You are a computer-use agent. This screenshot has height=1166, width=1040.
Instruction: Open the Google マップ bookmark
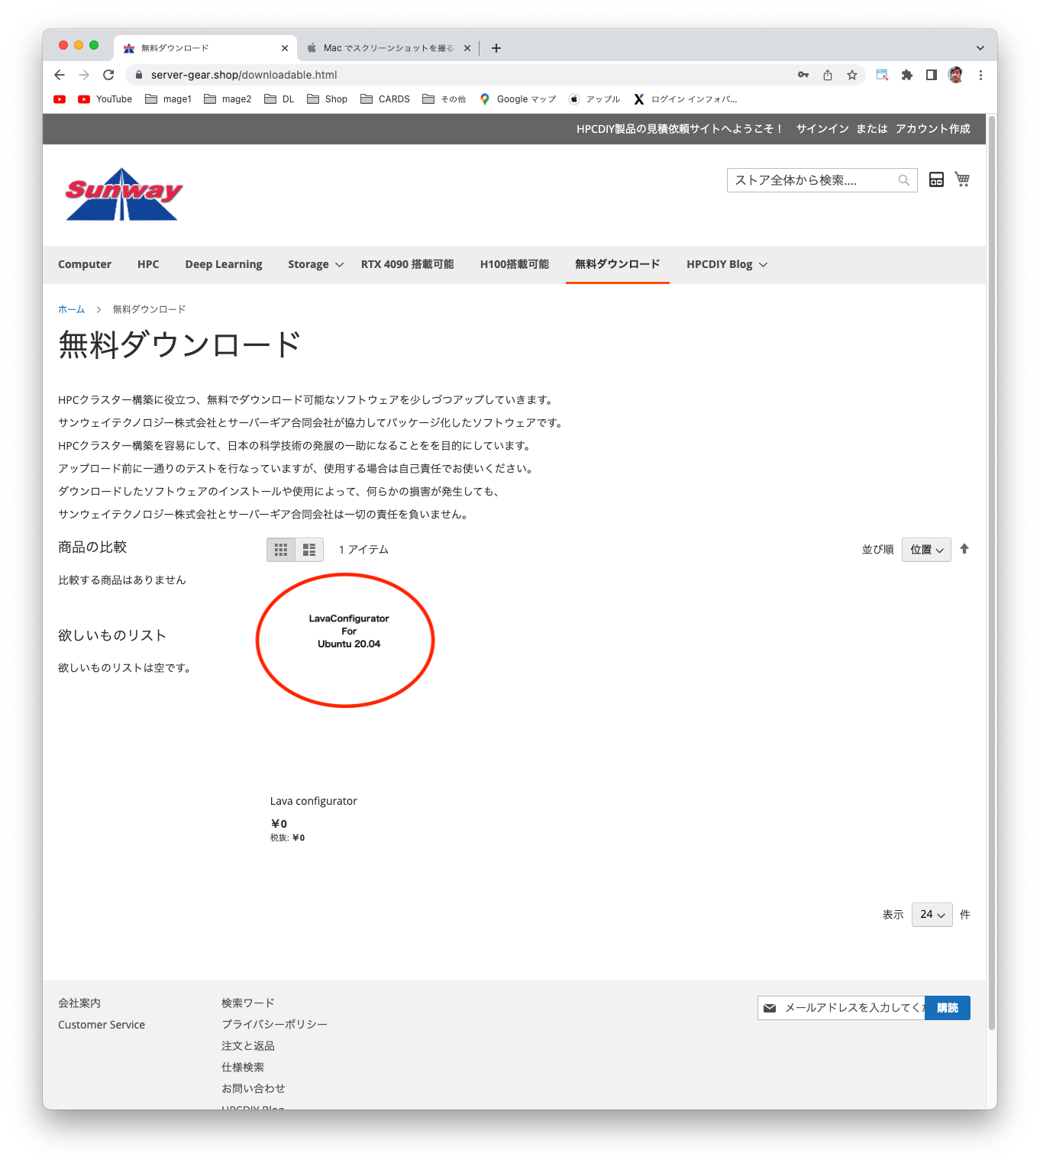pyautogui.click(x=518, y=99)
